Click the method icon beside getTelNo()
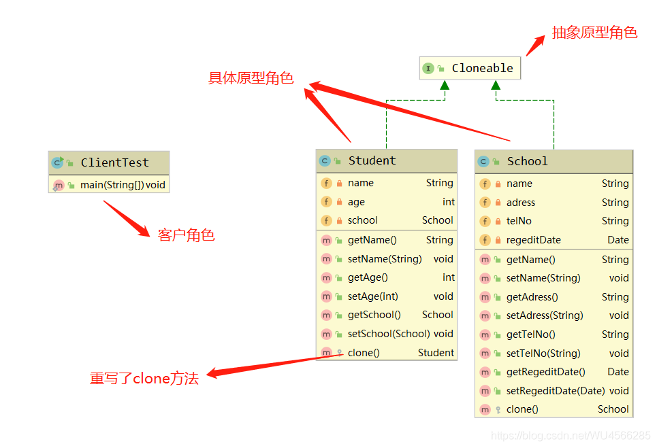Screen dimensions: 657x448 click(485, 334)
